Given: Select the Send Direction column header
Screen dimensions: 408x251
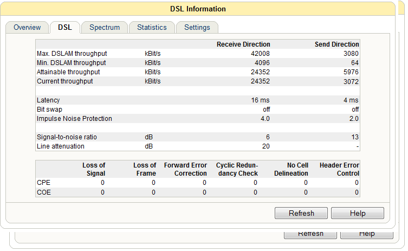Looking at the screenshot, I should click(336, 44).
